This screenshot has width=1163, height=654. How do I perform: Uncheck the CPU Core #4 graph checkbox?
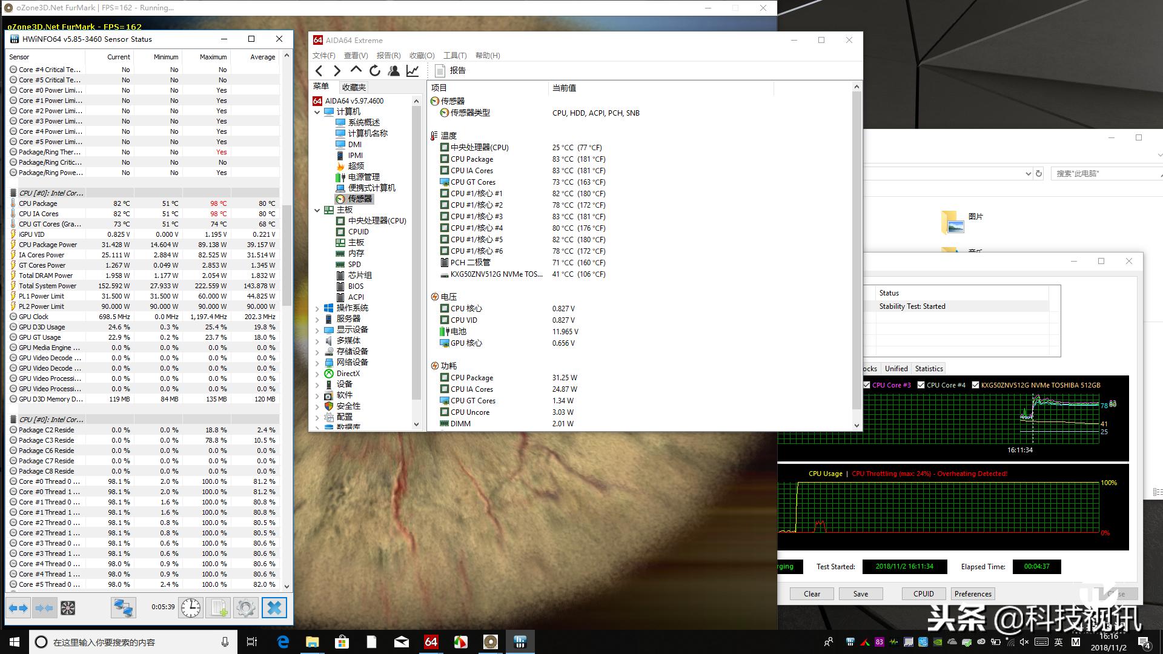click(x=920, y=385)
